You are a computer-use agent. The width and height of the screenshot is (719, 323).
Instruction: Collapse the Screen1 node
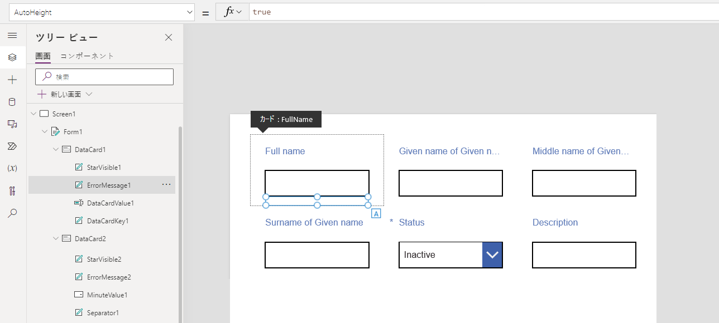[33, 114]
